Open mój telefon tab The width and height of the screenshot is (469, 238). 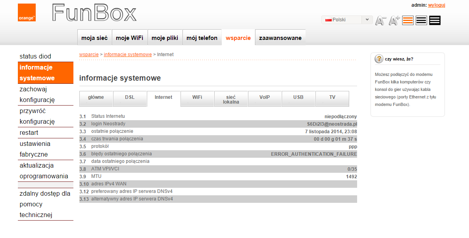point(202,38)
